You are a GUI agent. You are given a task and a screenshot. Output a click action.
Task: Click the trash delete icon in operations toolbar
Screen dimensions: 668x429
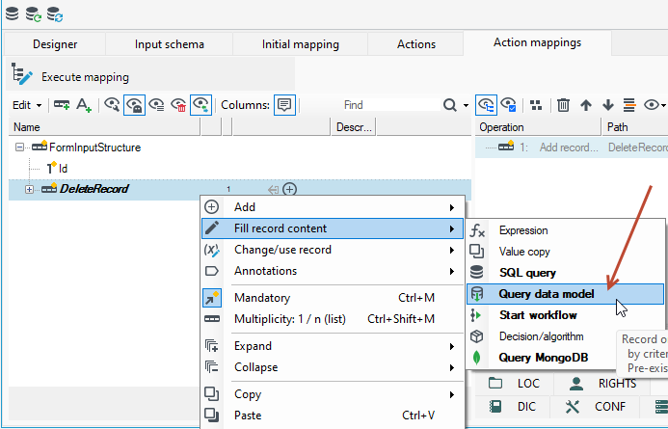(x=563, y=105)
